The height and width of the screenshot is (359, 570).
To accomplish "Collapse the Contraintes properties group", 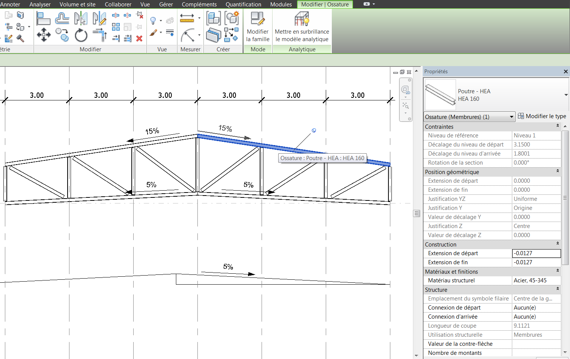I will (558, 126).
